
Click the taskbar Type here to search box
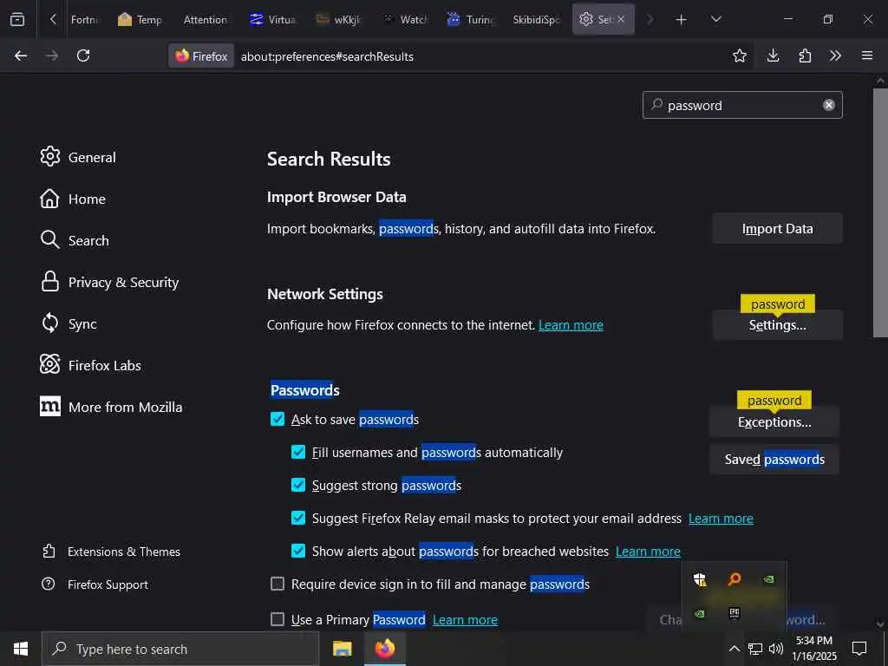(x=180, y=649)
